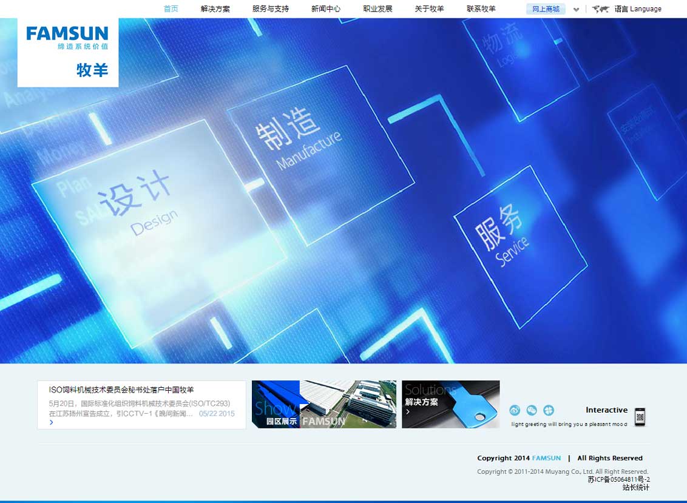This screenshot has width=687, height=503.
Task: Open the 语言 Language selector
Action: pyautogui.click(x=637, y=9)
